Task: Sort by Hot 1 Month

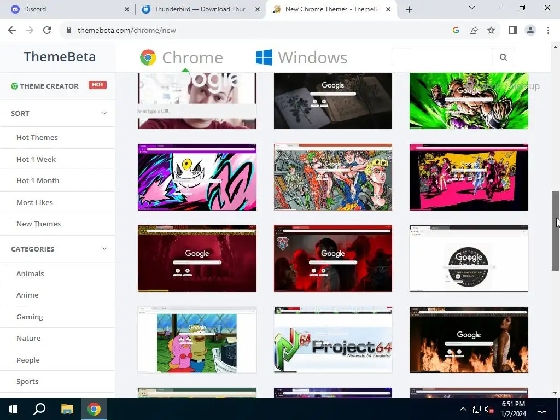Action: point(38,180)
